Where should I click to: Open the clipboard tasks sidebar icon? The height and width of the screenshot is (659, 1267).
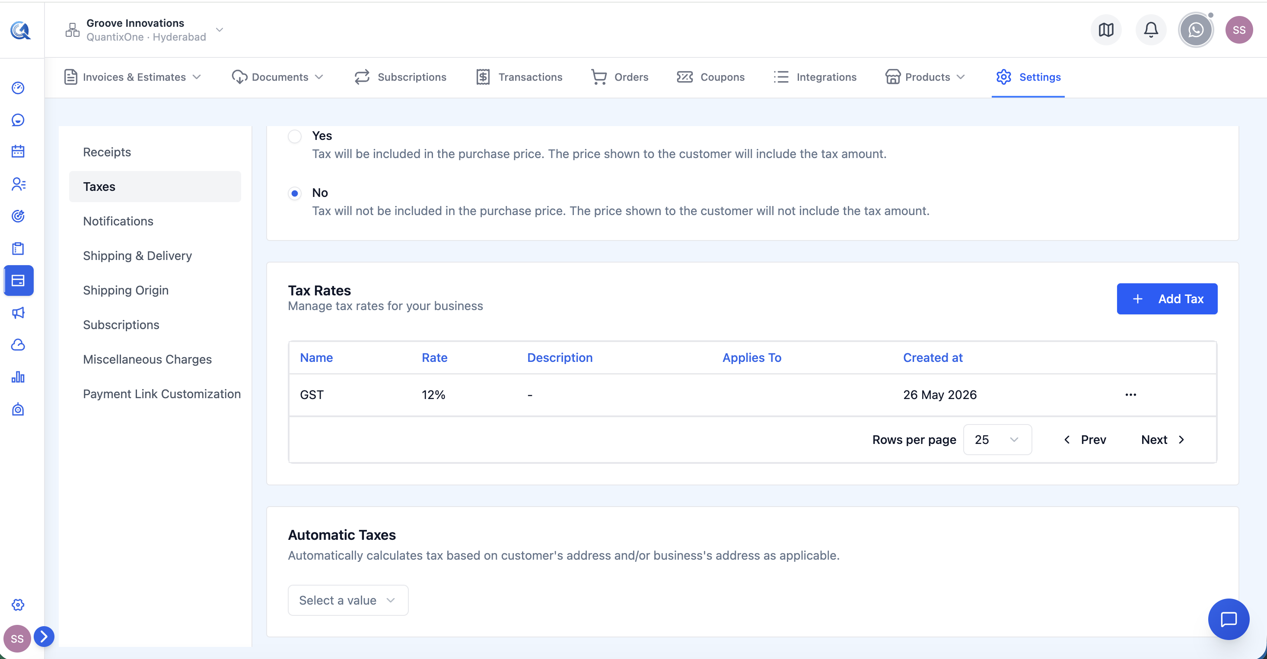[x=18, y=248]
